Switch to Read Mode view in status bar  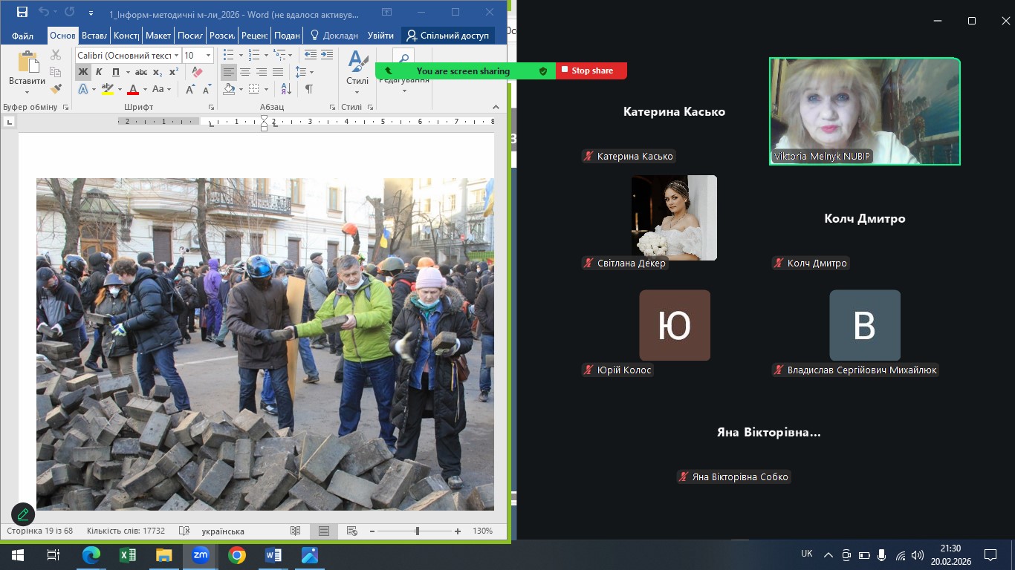tap(296, 531)
